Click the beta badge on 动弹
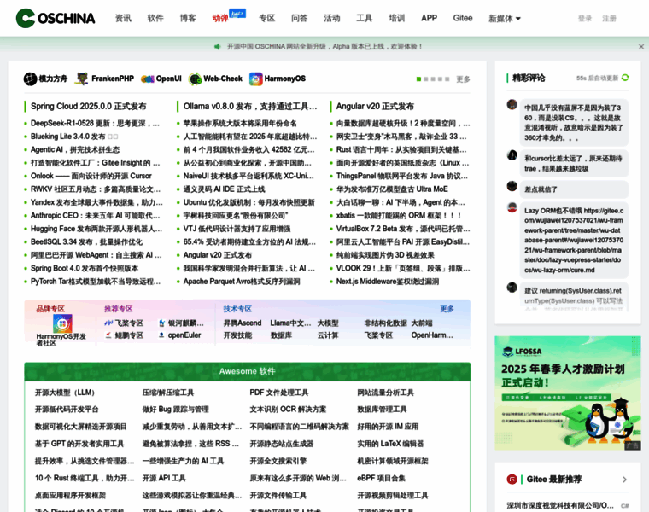Screen dimensions: 649x512 click(x=237, y=14)
